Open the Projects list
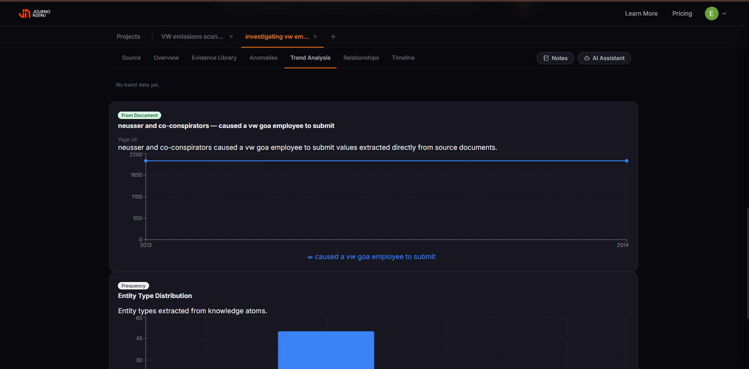This screenshot has height=369, width=749. [128, 37]
